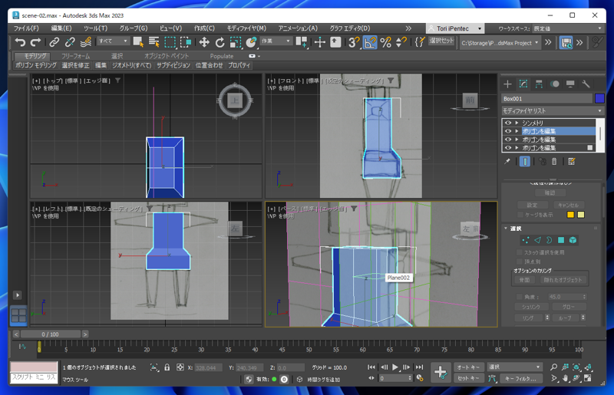Screen dimensions: 614x395
Task: Open モディファイヤ(M) menu
Action: point(246,28)
